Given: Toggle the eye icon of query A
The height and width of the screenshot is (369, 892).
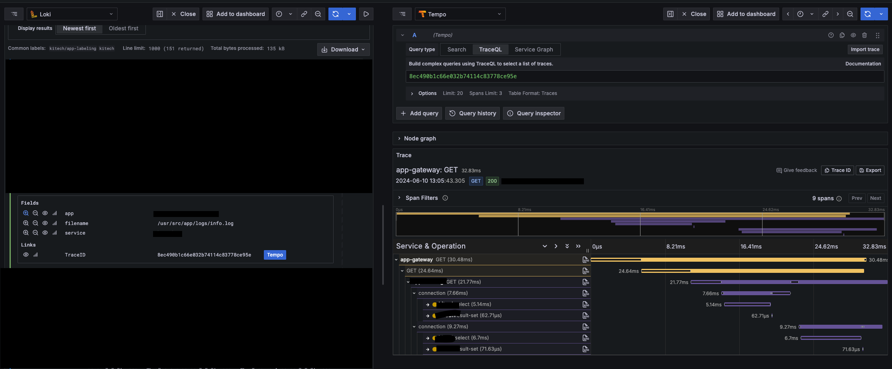Looking at the screenshot, I should pyautogui.click(x=853, y=35).
